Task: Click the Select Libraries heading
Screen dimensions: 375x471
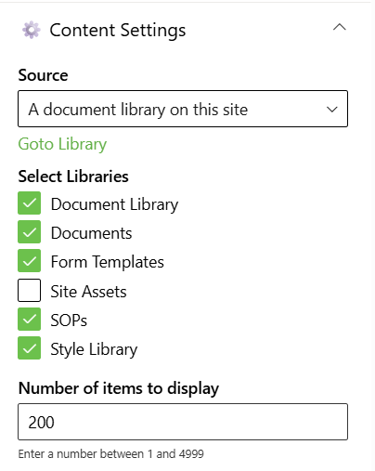Action: [73, 177]
